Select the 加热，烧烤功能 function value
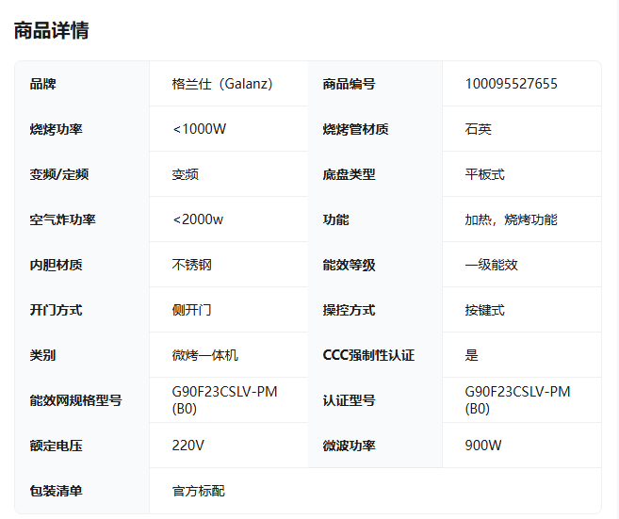The image size is (619, 519). pyautogui.click(x=511, y=219)
